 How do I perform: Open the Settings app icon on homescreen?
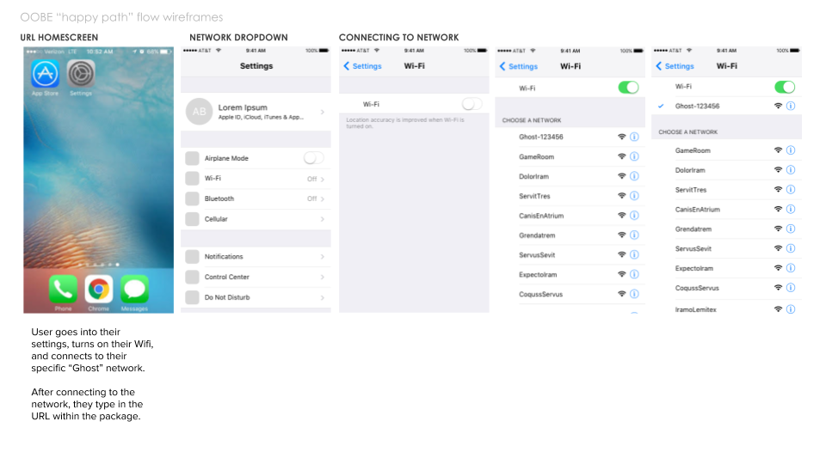(81, 74)
